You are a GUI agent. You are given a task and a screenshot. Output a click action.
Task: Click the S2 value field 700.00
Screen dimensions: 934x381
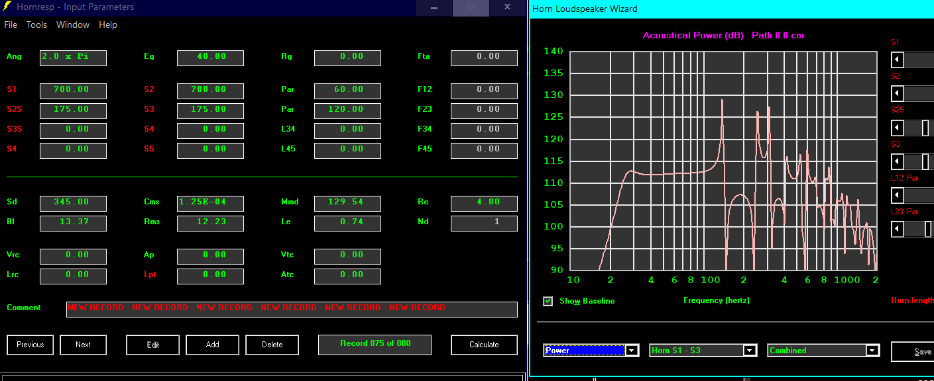(x=210, y=91)
